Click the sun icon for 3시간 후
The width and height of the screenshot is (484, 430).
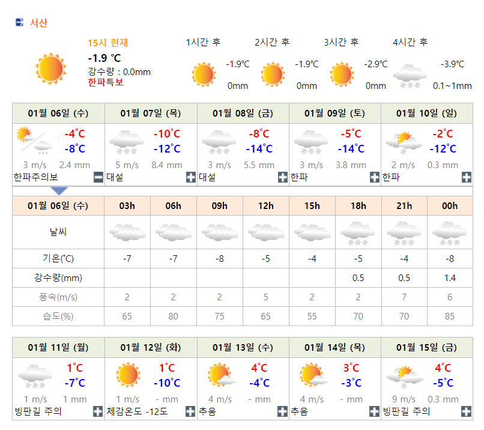pos(342,74)
